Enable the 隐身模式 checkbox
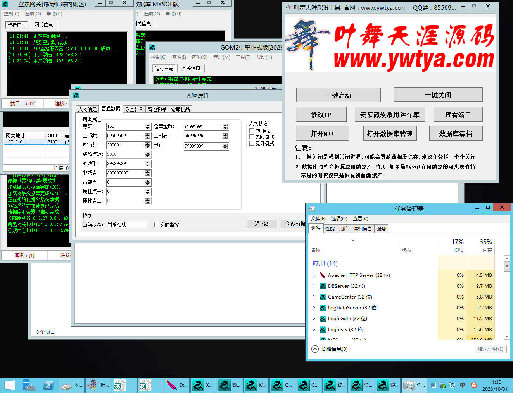 point(252,143)
